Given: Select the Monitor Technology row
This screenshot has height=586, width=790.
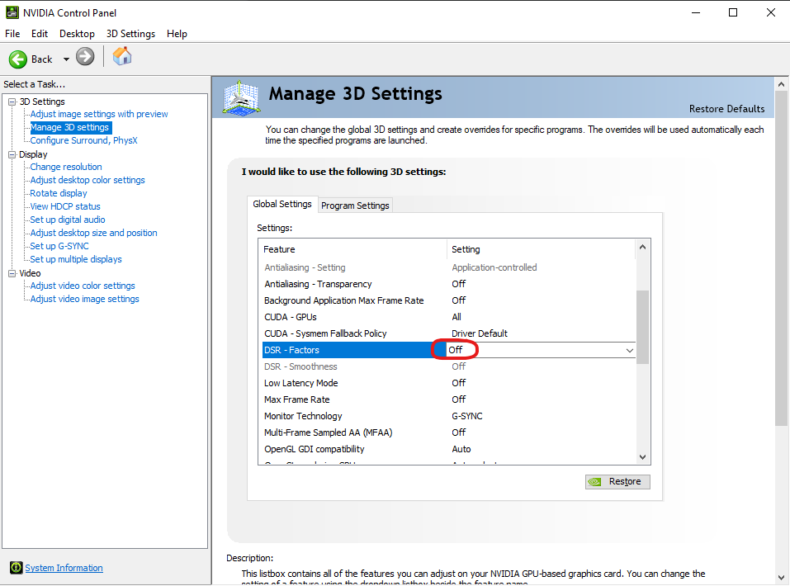Looking at the screenshot, I should point(448,416).
